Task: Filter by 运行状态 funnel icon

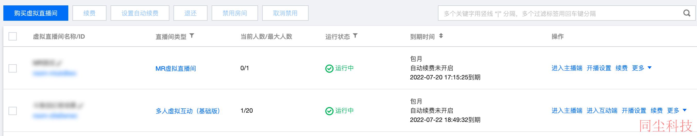Action: pos(355,36)
